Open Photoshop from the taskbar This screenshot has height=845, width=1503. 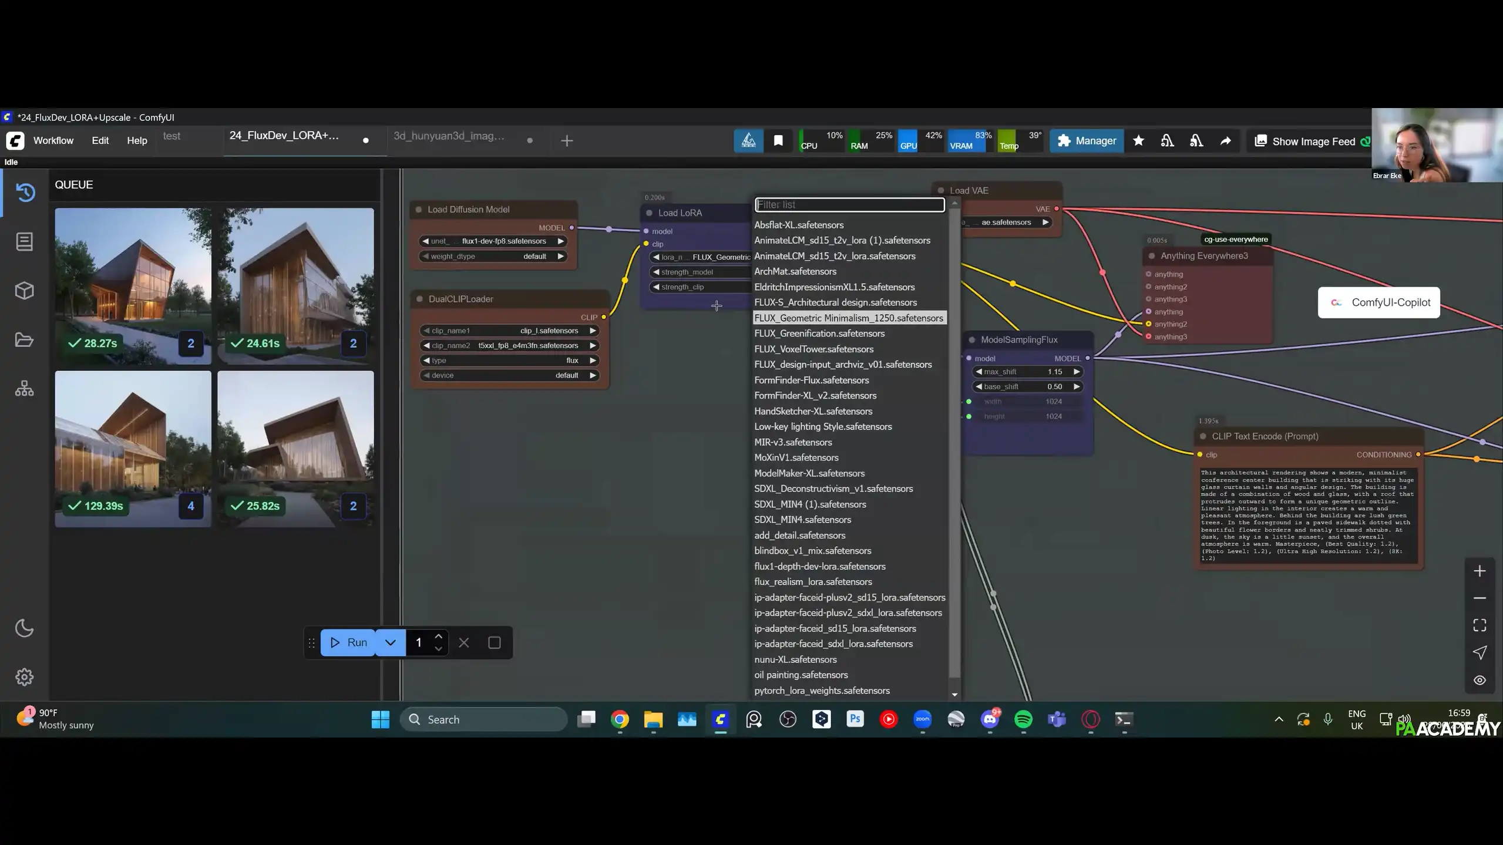pos(855,720)
